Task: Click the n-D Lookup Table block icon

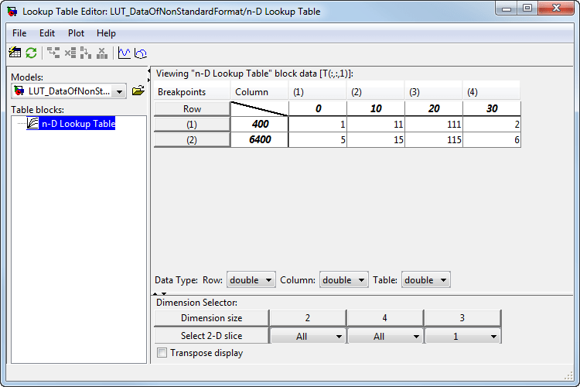Action: (32, 123)
